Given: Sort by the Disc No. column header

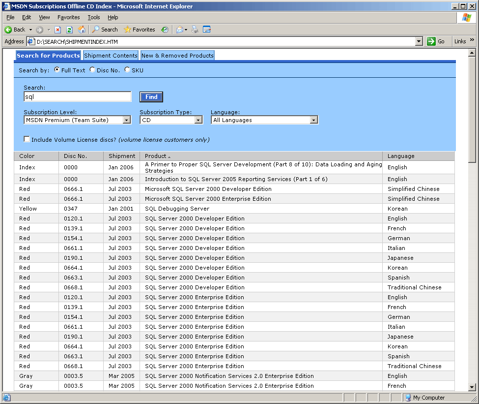Looking at the screenshot, I should pyautogui.click(x=81, y=156).
